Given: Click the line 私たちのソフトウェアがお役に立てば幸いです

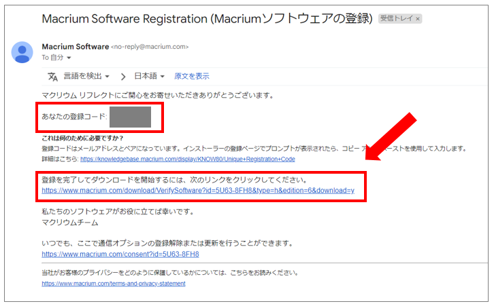Looking at the screenshot, I should click(x=118, y=212).
